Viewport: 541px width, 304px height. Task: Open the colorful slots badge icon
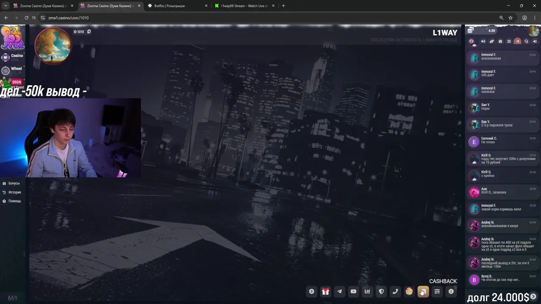click(x=409, y=291)
